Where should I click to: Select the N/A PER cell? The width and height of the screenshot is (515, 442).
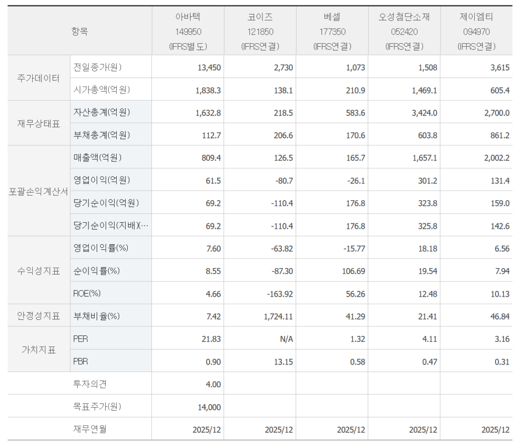coord(286,339)
